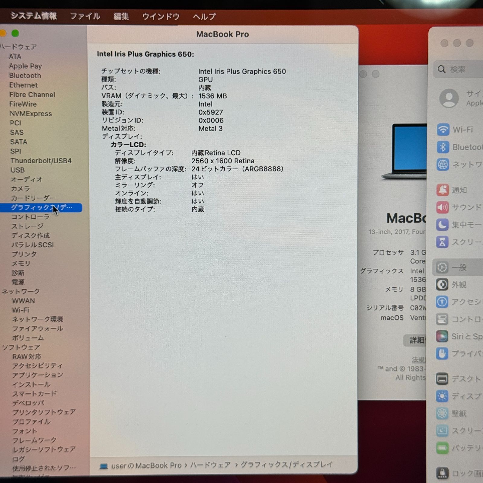
Task: Select Bluetooth in System Information sidebar
Action: pyautogui.click(x=25, y=75)
